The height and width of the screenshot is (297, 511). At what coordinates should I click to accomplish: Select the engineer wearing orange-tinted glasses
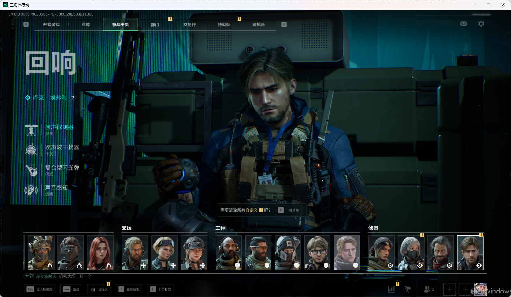pyautogui.click(x=258, y=253)
